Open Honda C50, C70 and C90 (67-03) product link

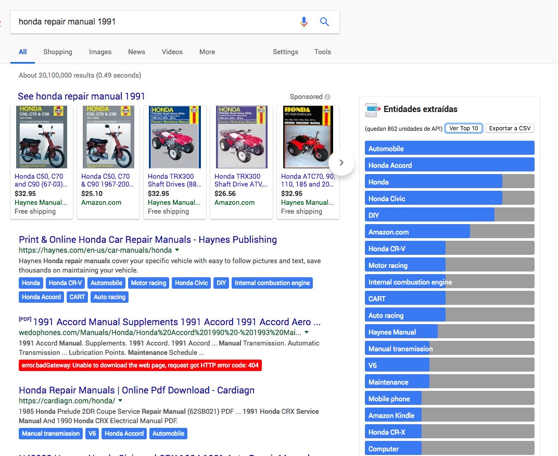coord(41,180)
